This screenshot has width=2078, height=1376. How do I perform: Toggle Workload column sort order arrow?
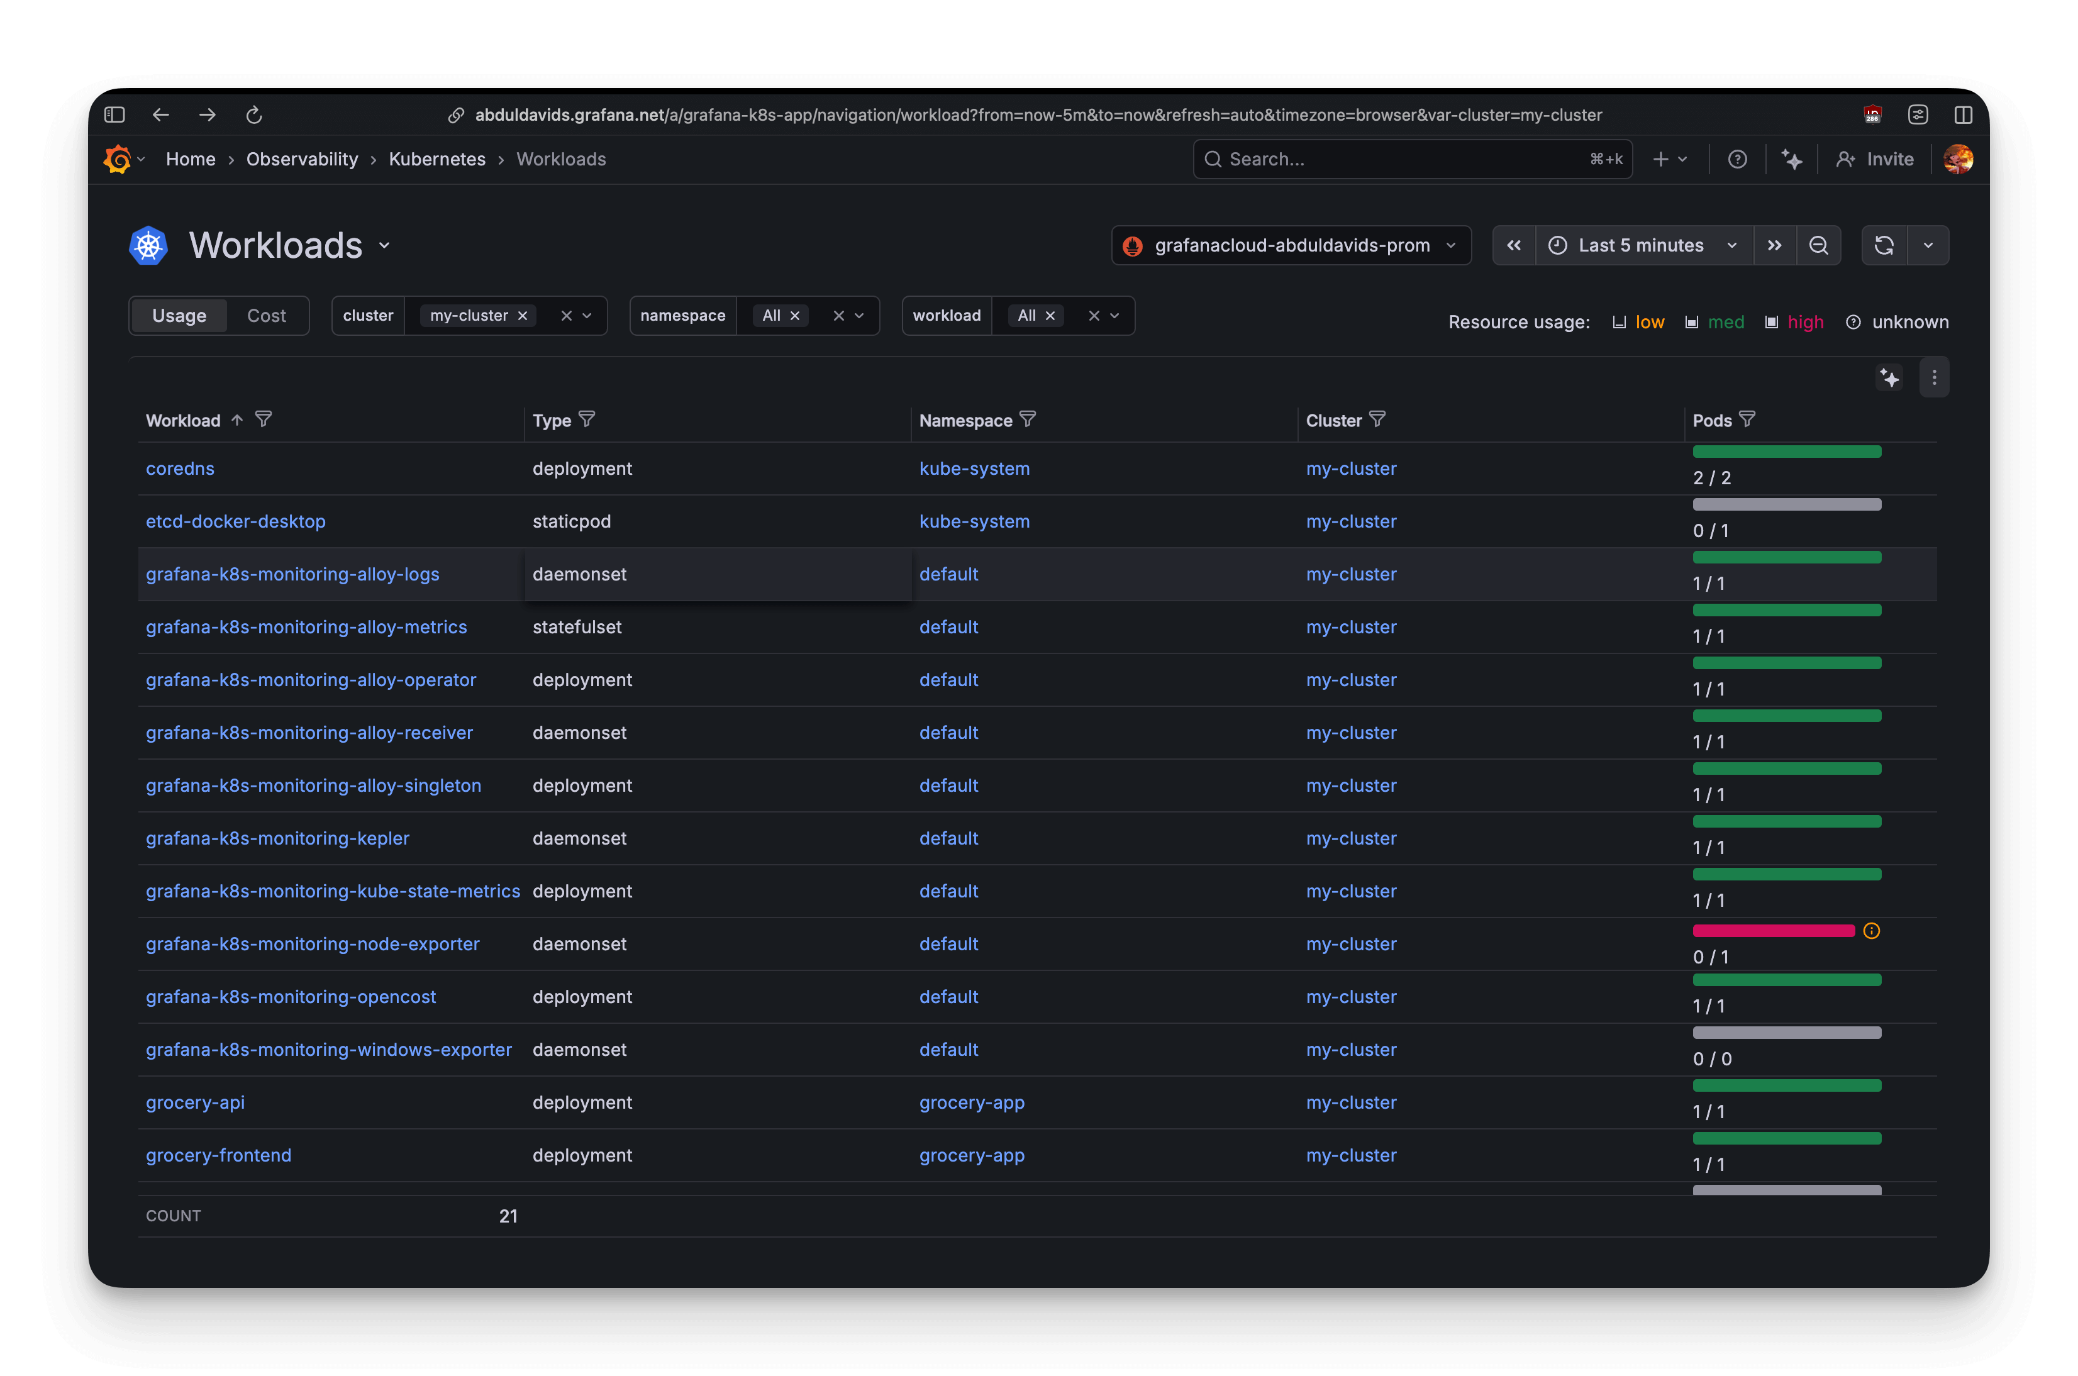click(x=237, y=419)
